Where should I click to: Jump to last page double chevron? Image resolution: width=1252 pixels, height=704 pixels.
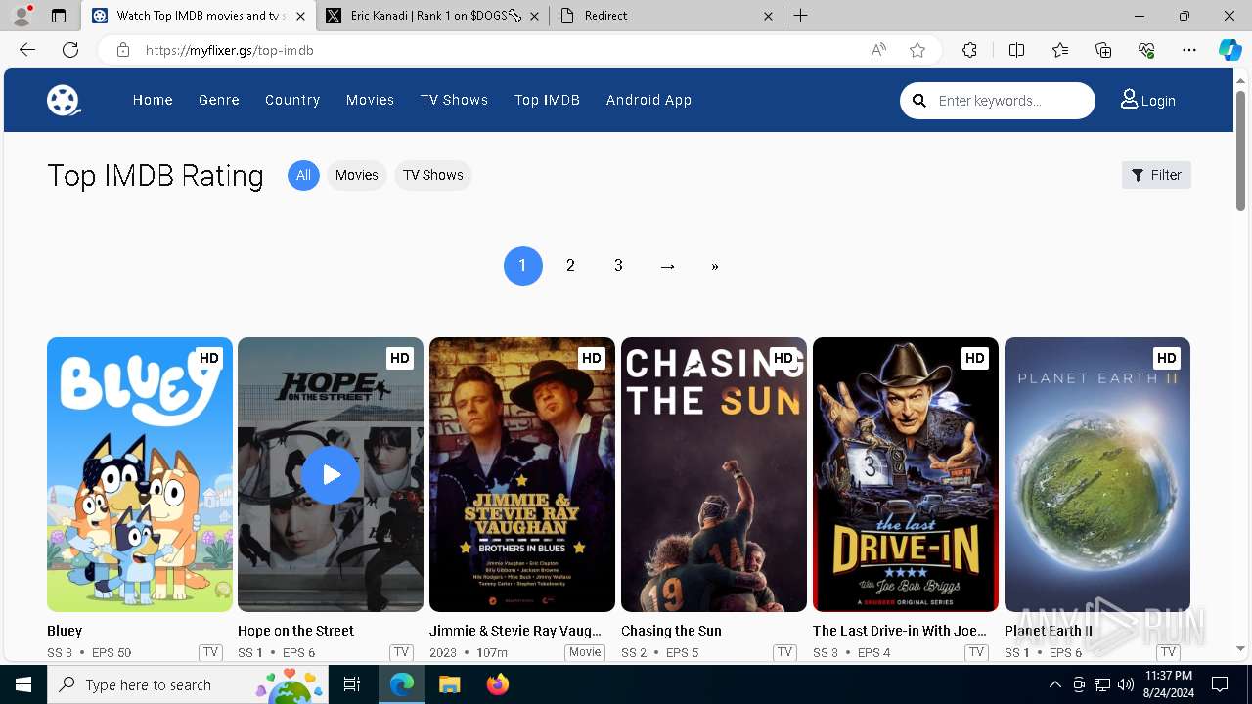tap(715, 266)
